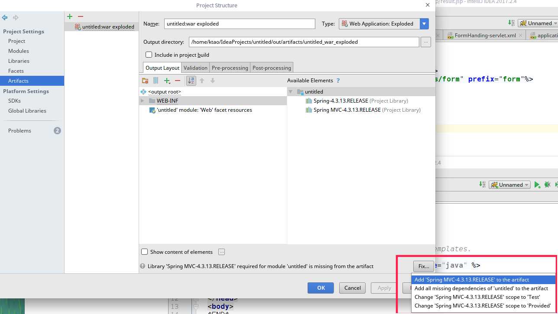This screenshot has height=314, width=558.
Task: Click the warning icon beside the missing library message
Action: click(143, 266)
